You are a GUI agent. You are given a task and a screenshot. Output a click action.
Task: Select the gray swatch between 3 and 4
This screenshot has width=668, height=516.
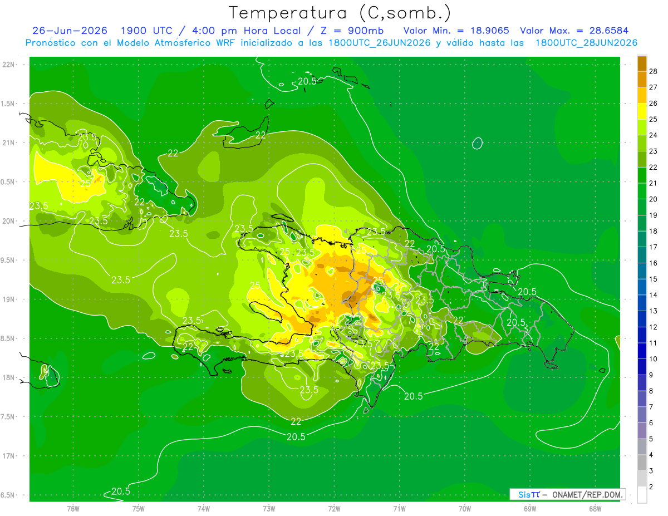642,463
